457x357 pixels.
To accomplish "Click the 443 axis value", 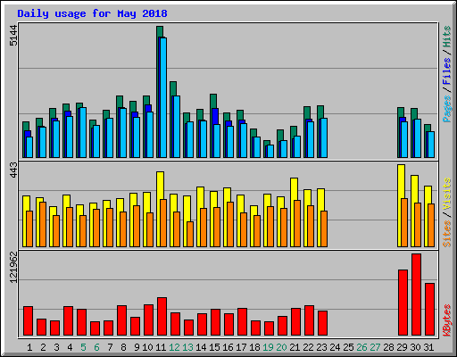I will tap(13, 170).
